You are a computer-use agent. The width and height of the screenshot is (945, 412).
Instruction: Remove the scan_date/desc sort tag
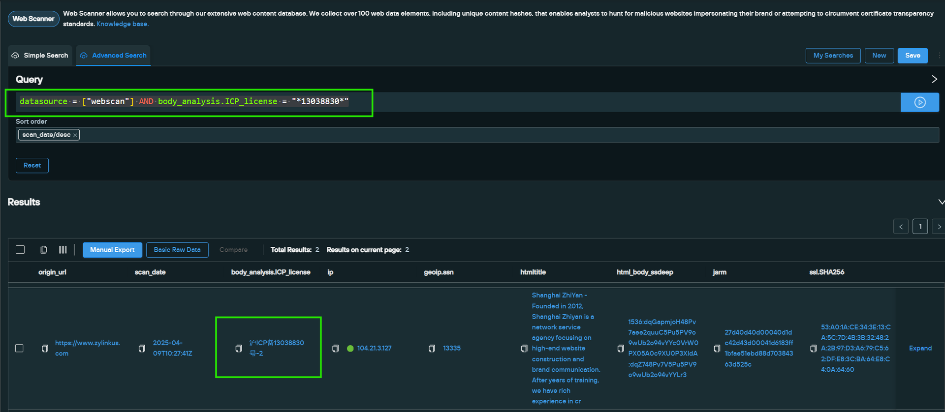75,135
